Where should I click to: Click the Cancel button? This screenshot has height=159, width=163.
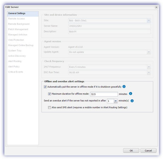click(x=148, y=150)
